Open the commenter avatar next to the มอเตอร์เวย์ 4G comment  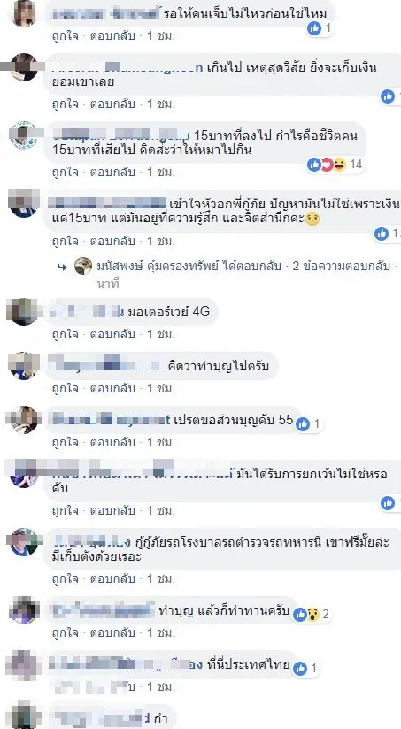(24, 312)
